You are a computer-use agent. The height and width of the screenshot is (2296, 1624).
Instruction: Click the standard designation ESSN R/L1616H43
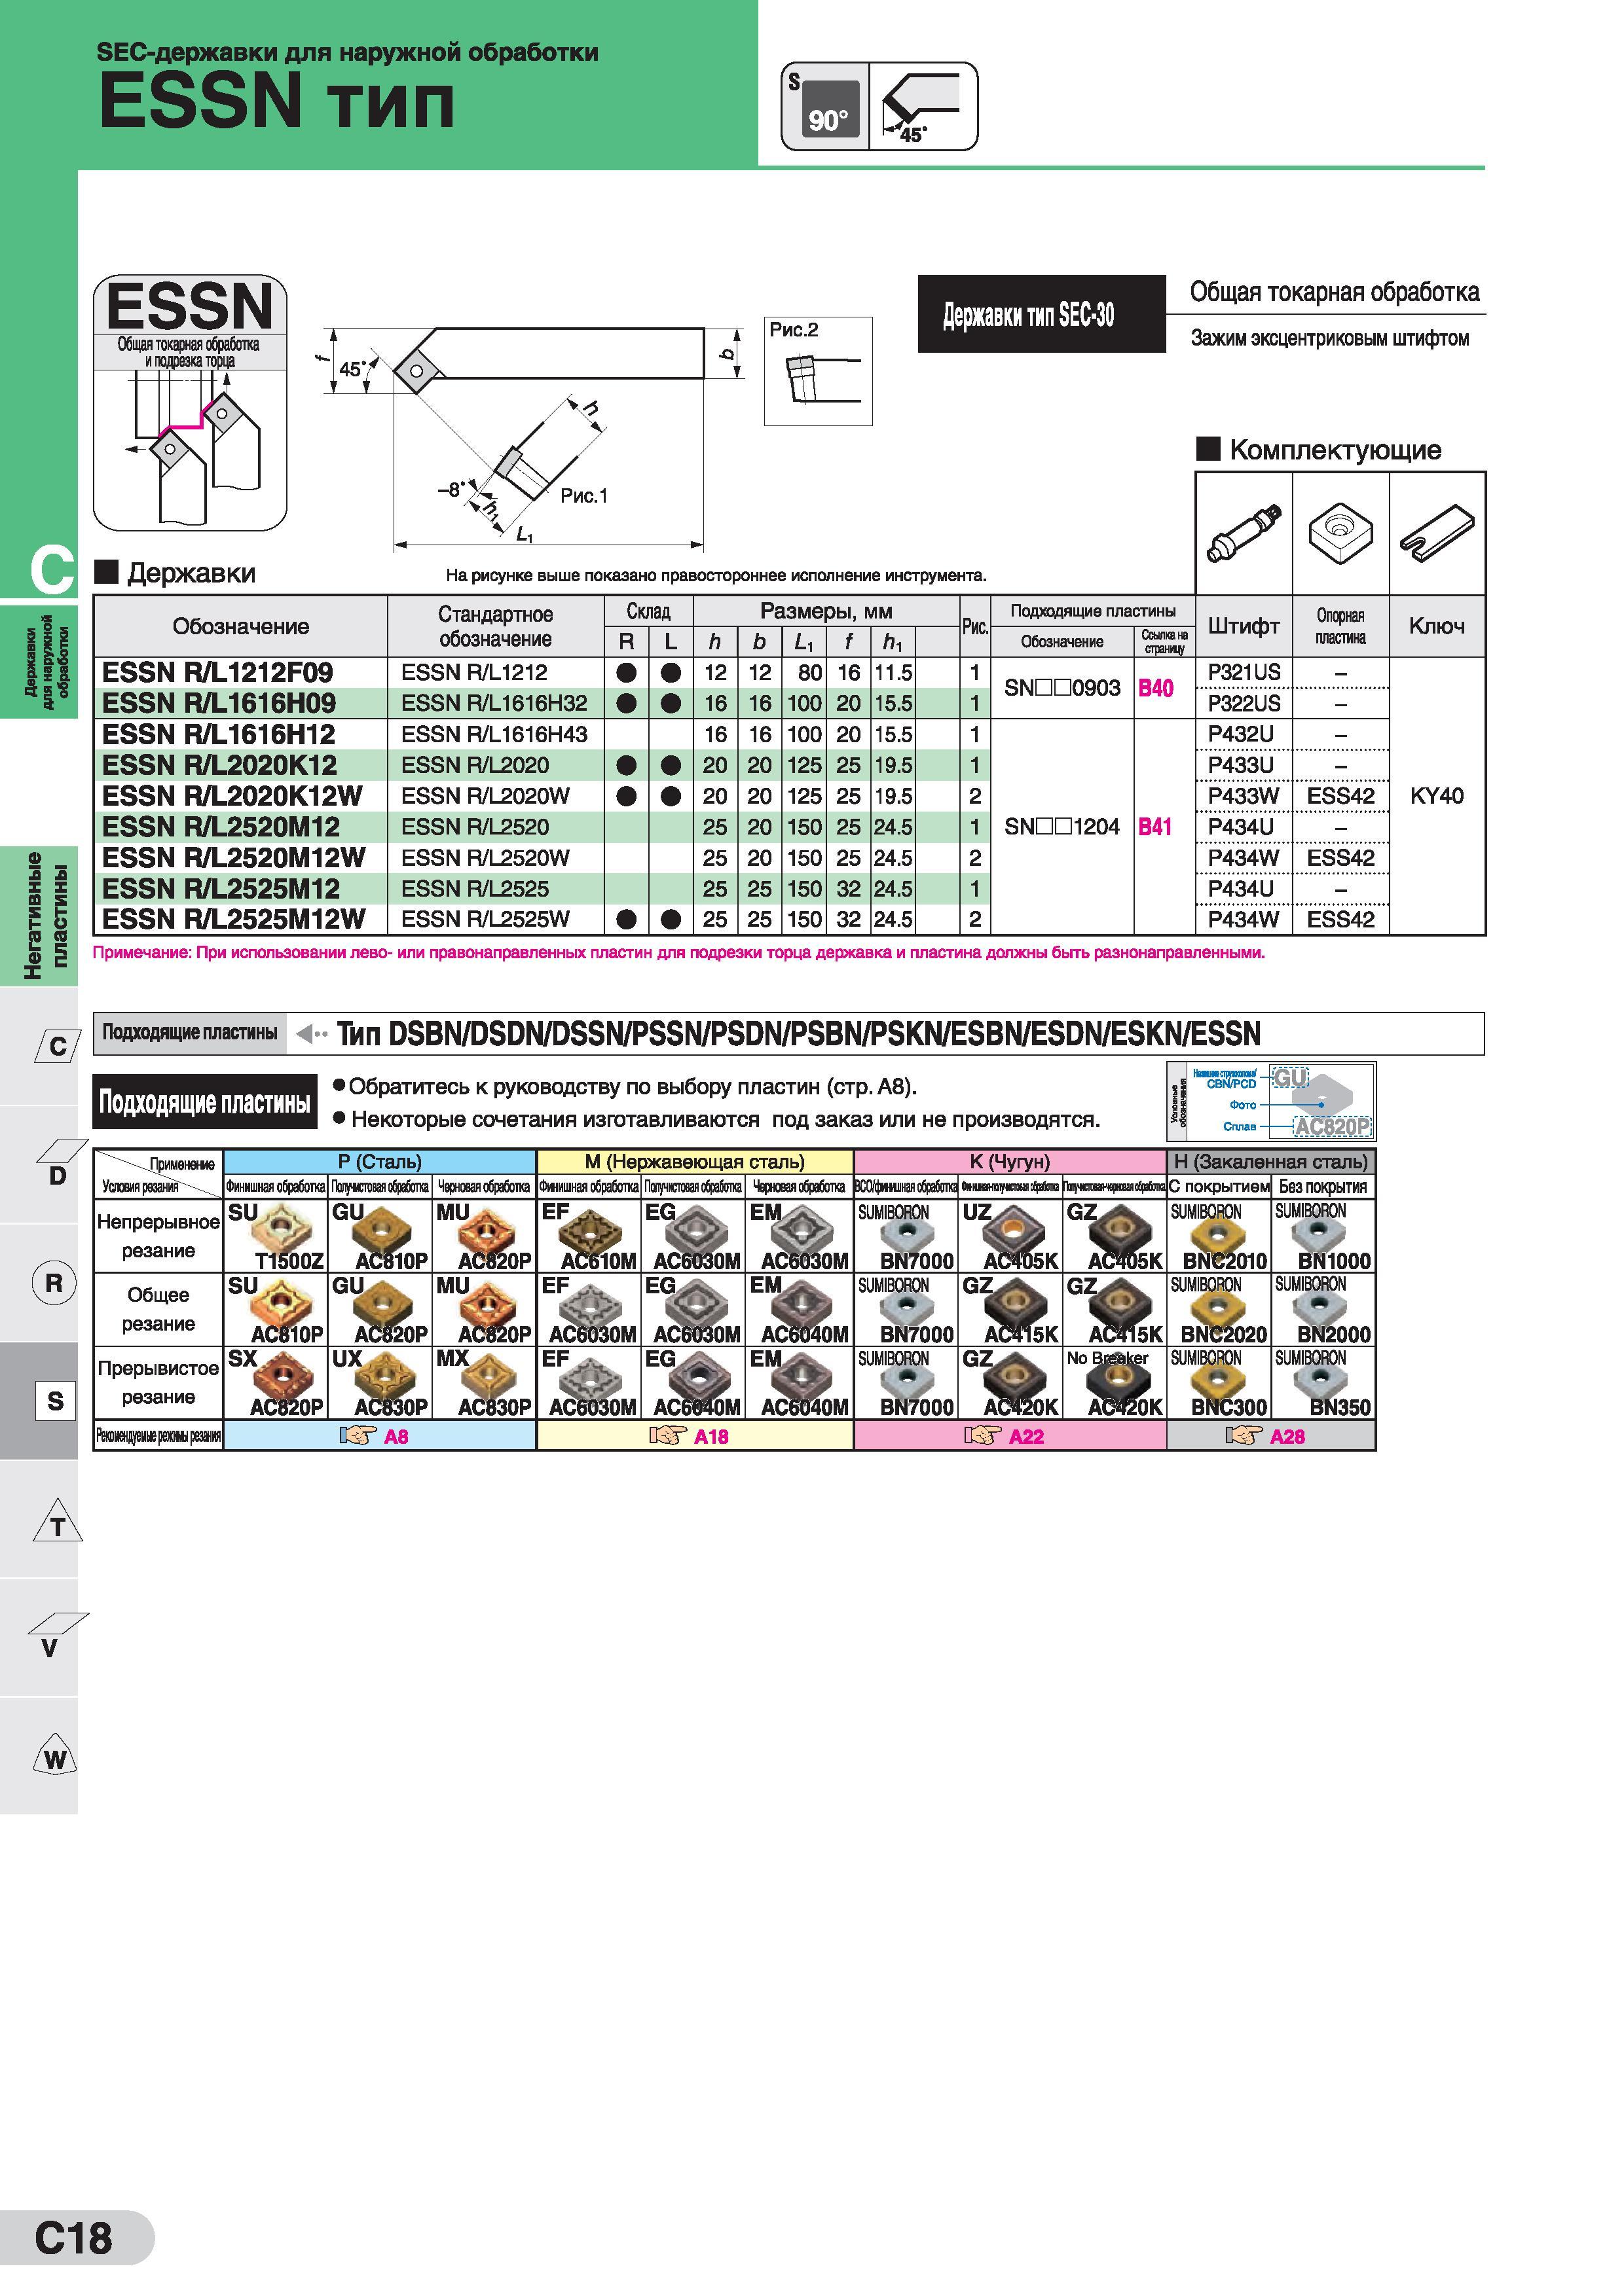tap(494, 734)
